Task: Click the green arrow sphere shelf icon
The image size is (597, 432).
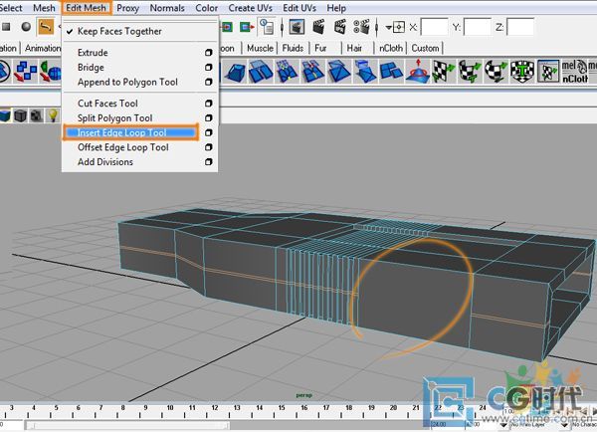Action: pos(51,72)
